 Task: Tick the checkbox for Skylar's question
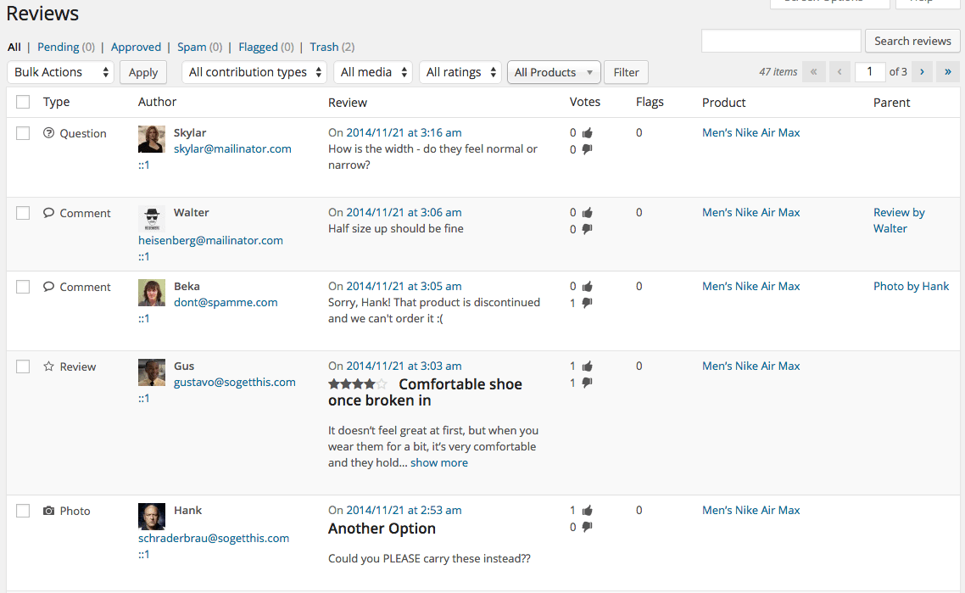23,133
